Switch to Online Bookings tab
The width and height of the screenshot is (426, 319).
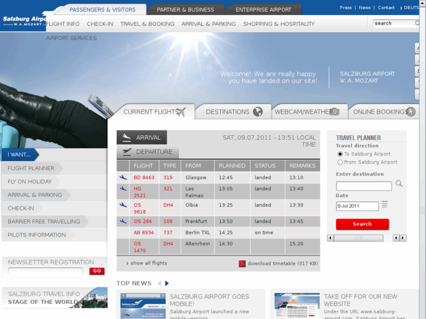384,112
